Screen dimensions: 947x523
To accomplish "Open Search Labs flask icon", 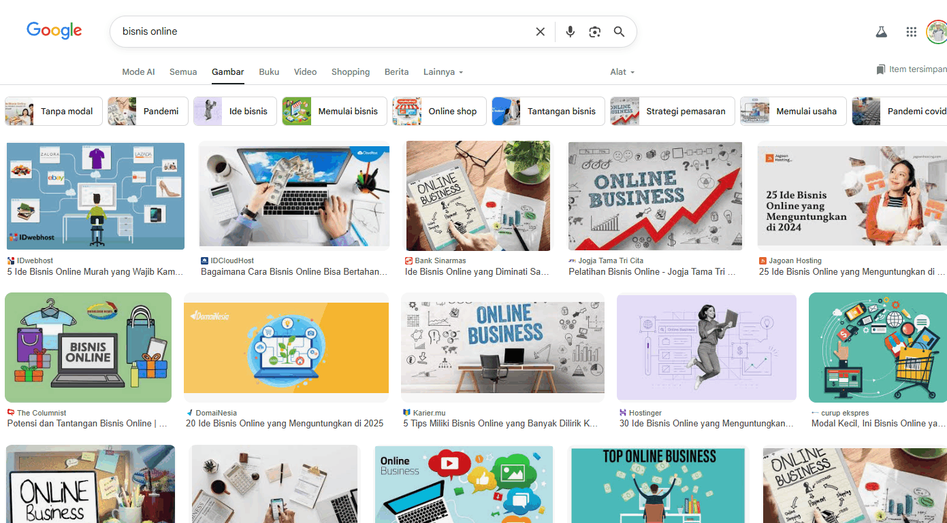I will (882, 32).
